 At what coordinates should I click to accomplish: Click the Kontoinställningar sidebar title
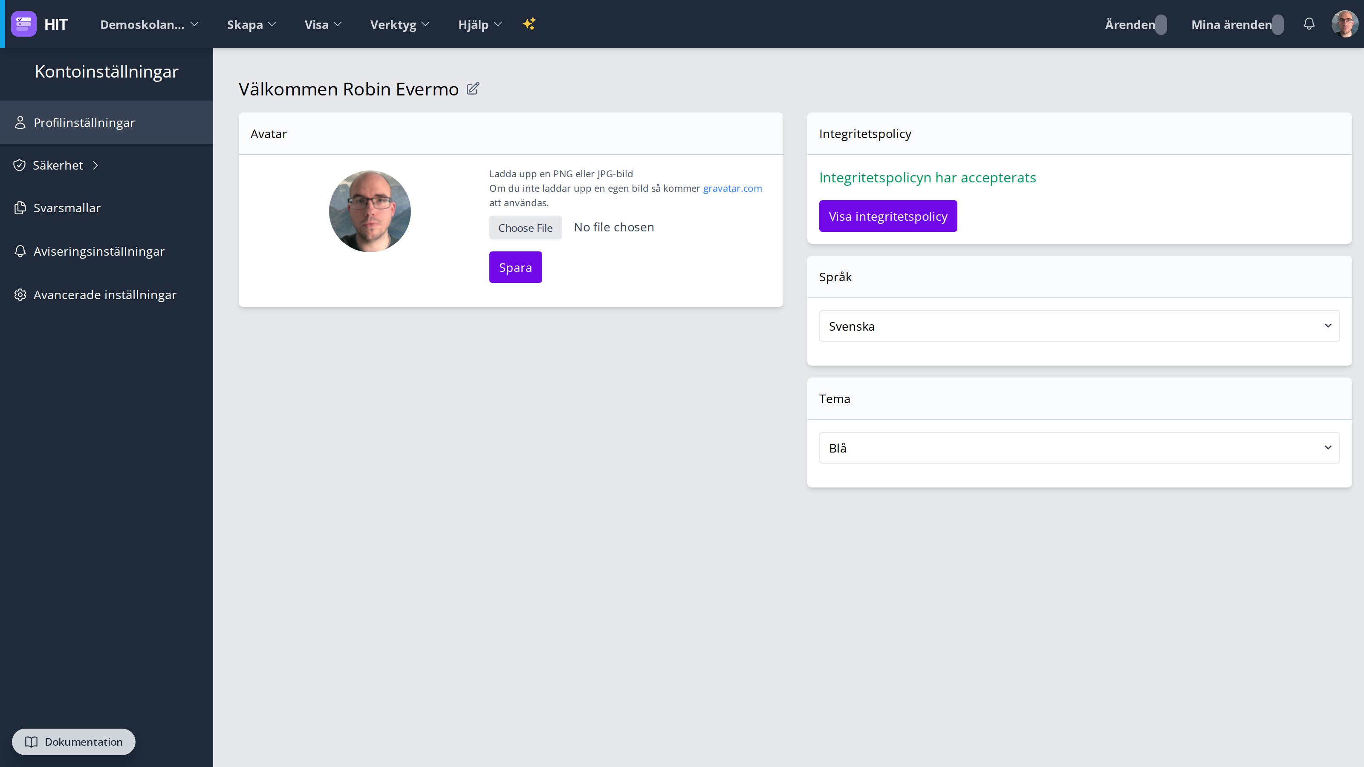107,72
